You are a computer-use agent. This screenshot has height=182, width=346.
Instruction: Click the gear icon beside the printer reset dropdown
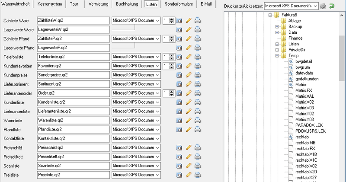pos(323,6)
